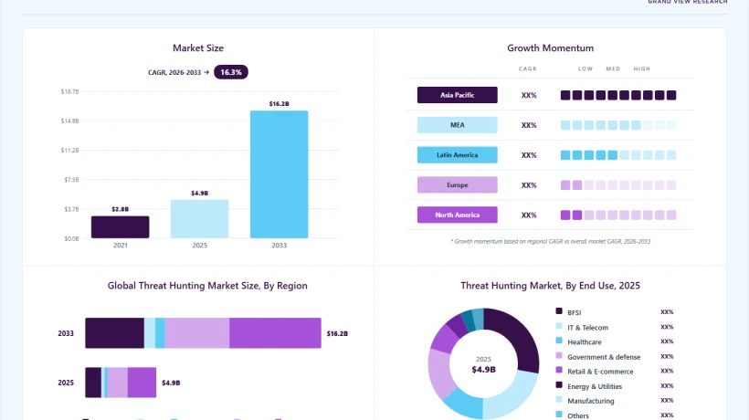The height and width of the screenshot is (420, 749).
Task: Click the donut chart center $4.9B value
Action: tap(483, 370)
